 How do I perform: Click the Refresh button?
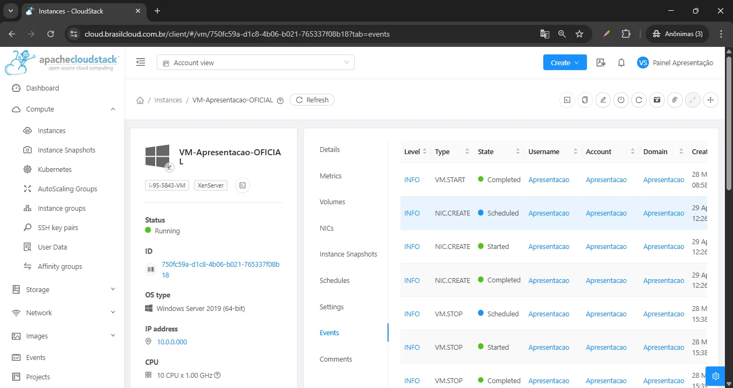[312, 100]
